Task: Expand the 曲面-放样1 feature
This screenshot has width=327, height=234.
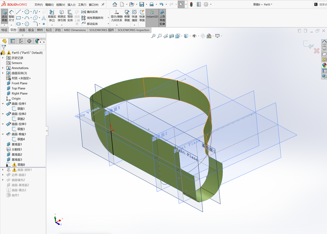Action: point(3,170)
